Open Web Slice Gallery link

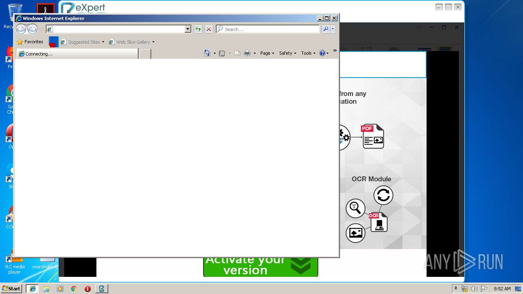pos(130,42)
